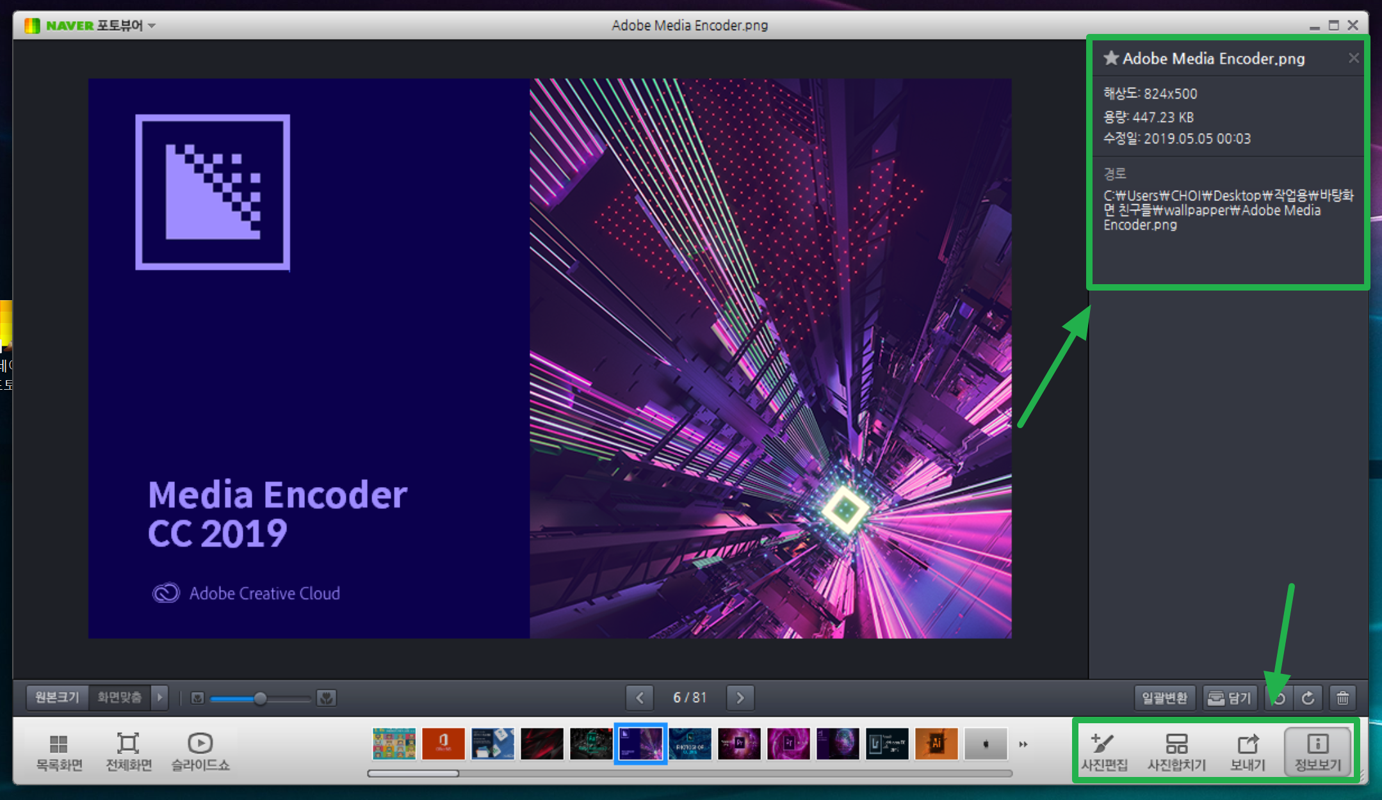Image resolution: width=1382 pixels, height=800 pixels.
Task: Rotate image clockwise
Action: pos(1308,698)
